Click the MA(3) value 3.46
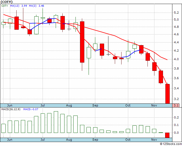 (x=41, y=6)
